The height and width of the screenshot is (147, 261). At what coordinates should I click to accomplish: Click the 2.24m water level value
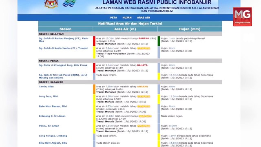(x=109, y=48)
